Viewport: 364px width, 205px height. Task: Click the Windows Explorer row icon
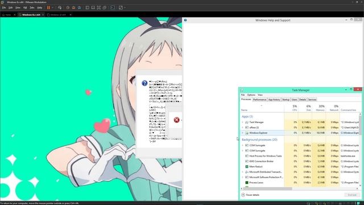point(247,133)
